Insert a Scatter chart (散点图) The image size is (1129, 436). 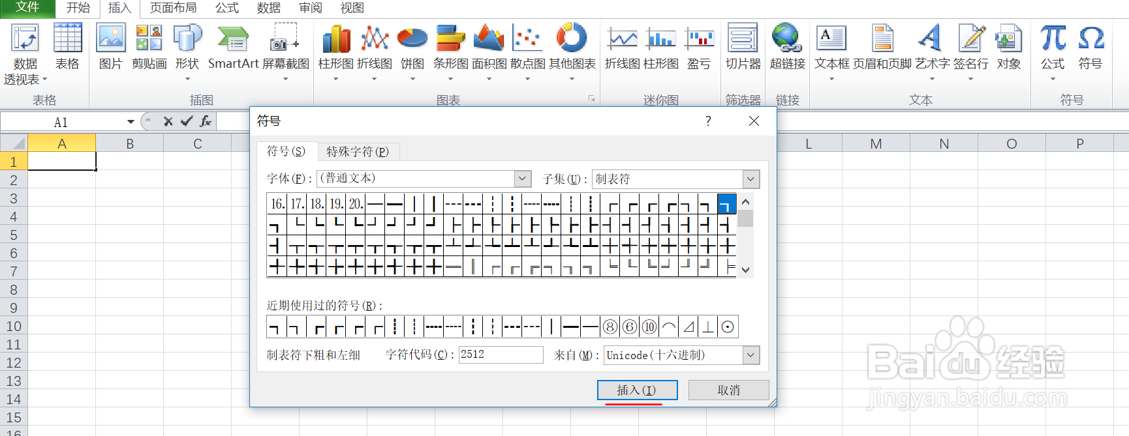click(x=527, y=52)
